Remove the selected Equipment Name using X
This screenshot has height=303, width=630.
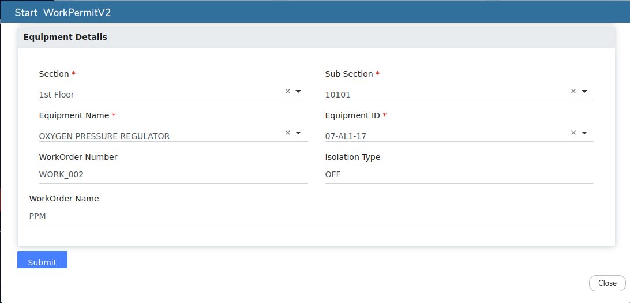pos(287,133)
